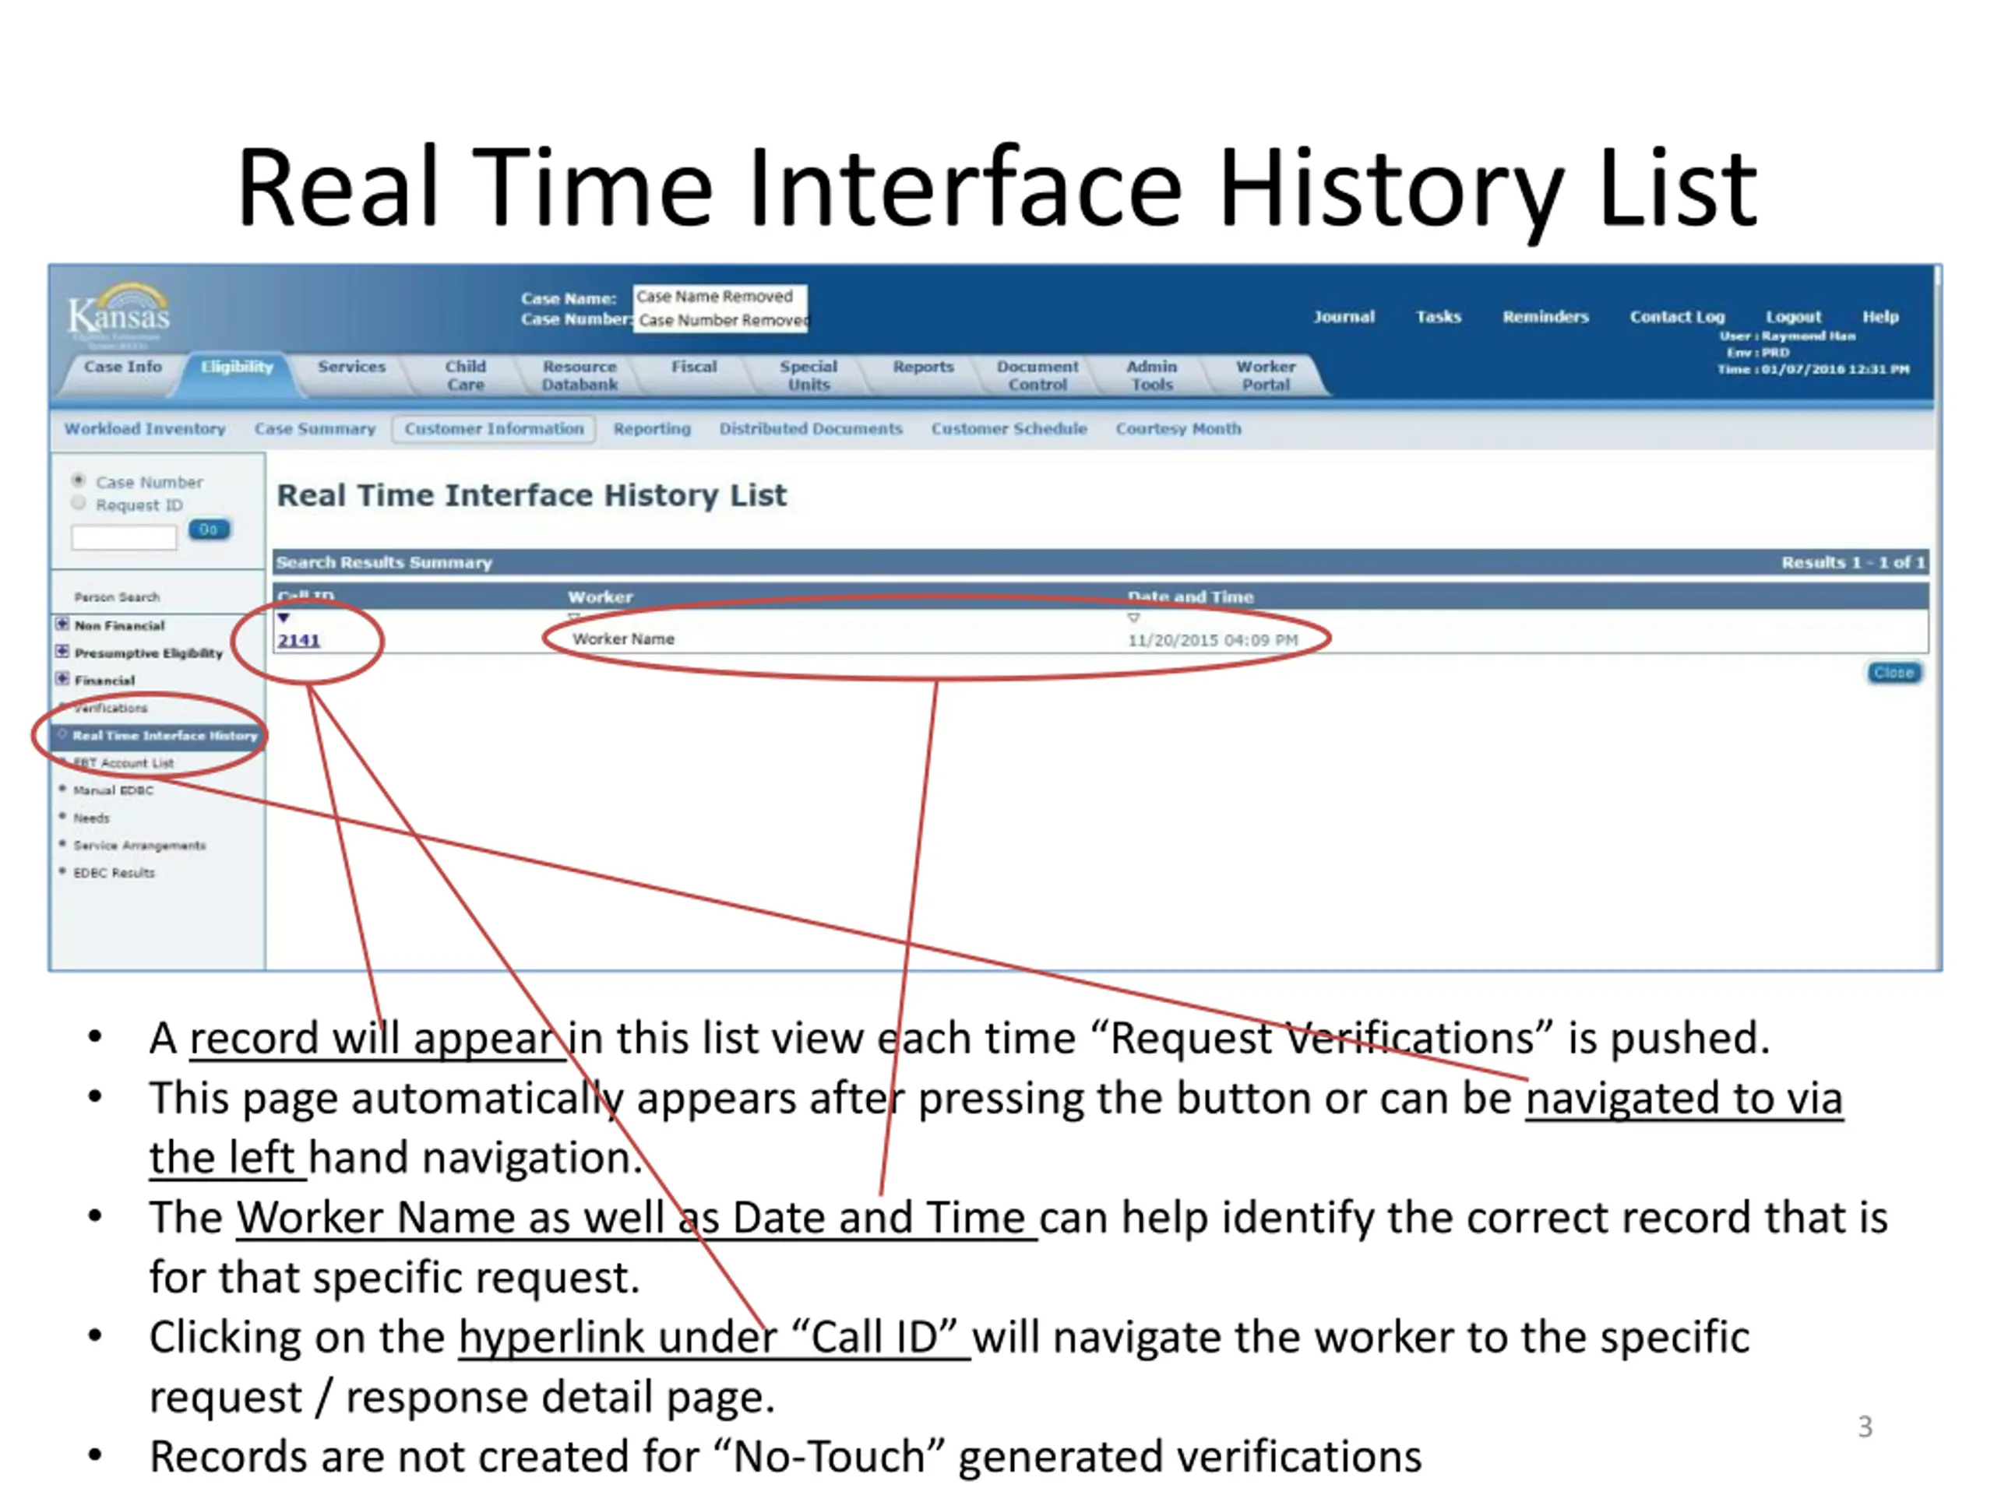Open Reporting submenu
The width and height of the screenshot is (1994, 1495).
pos(653,429)
